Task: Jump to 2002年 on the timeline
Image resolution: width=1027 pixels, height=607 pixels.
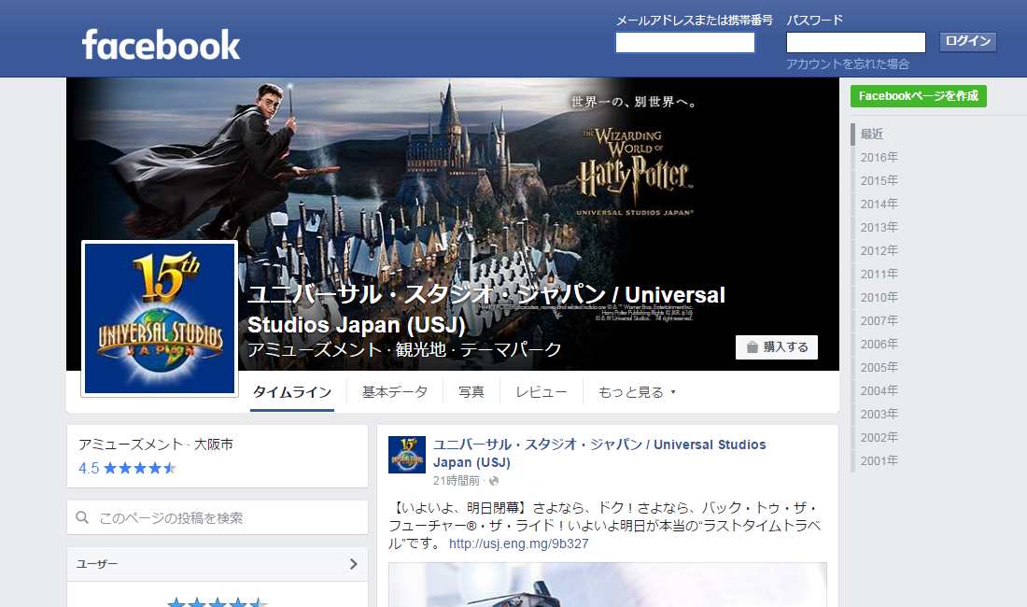Action: pyautogui.click(x=879, y=437)
